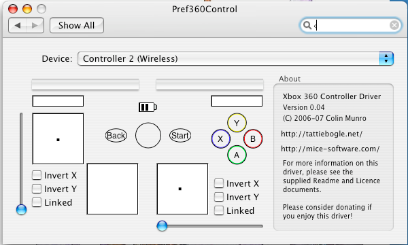Click the Start button oval
This screenshot has height=245, width=408.
click(x=180, y=135)
